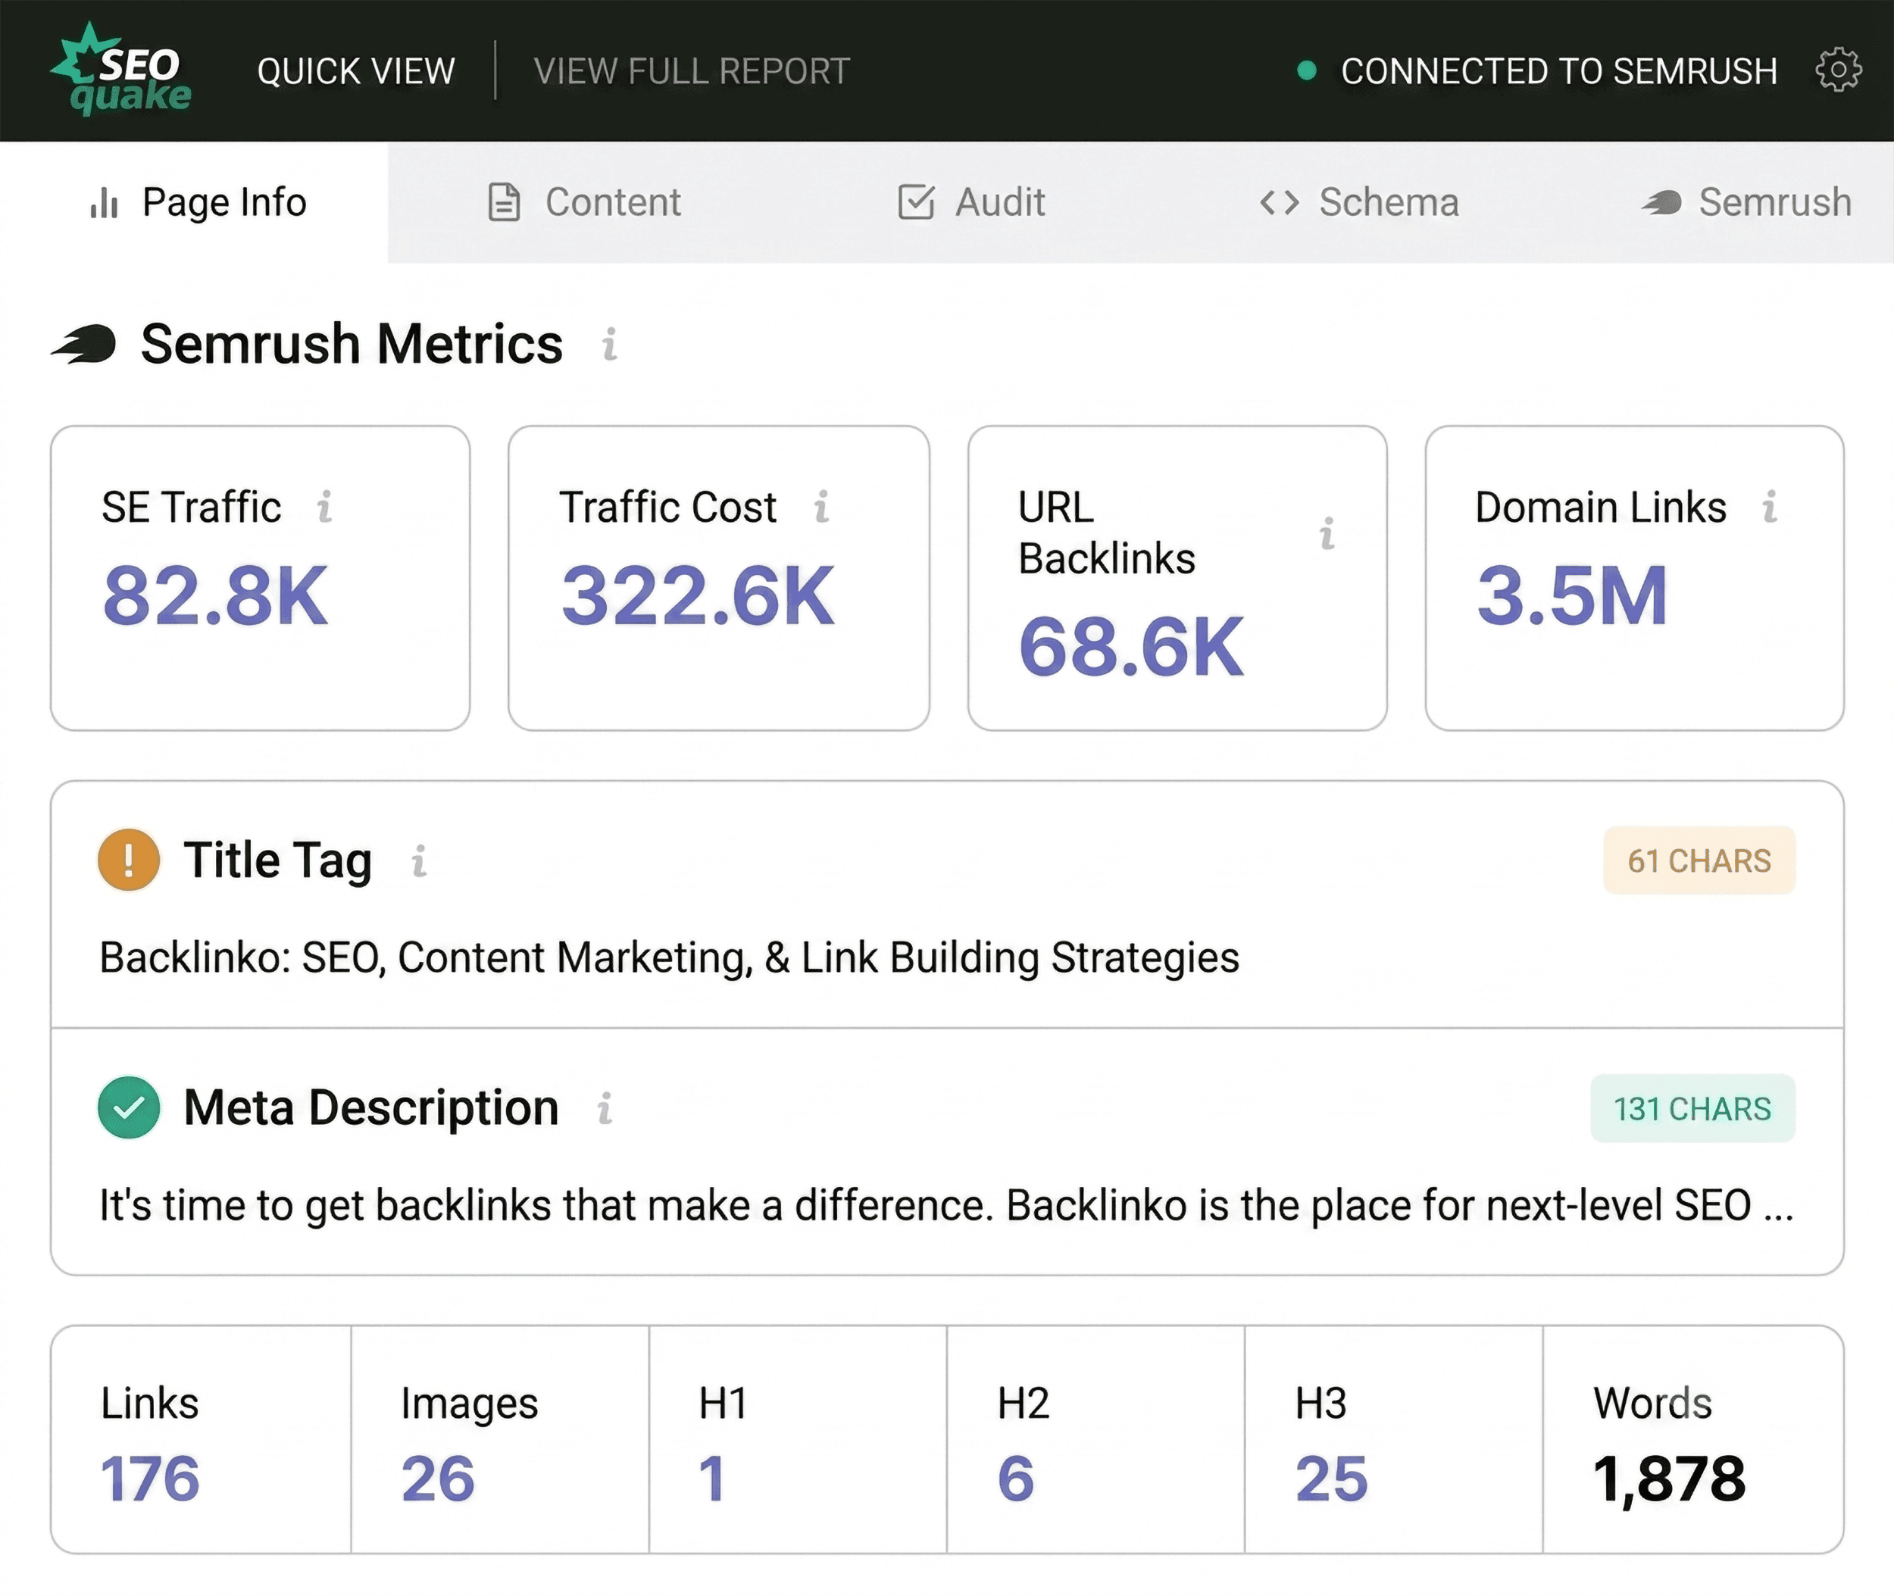Click the Semrush Metrics heading
This screenshot has width=1894, height=1596.
tap(352, 344)
